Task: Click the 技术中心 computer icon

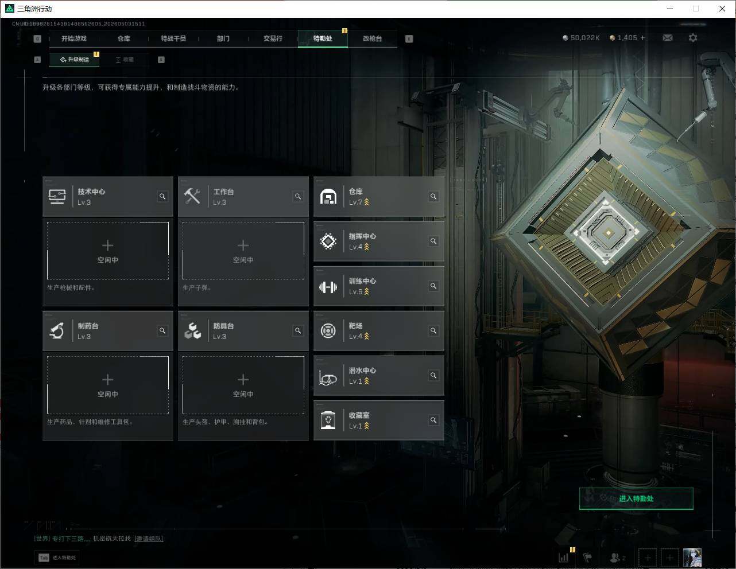Action: (57, 197)
